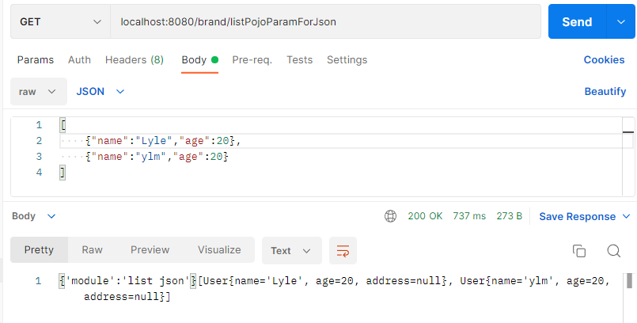Send the request
637x323 pixels.
(577, 21)
